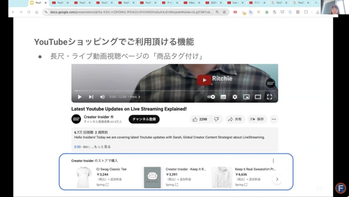The width and height of the screenshot is (349, 197).
Task: Open the zoom magnifier icon in address bar
Action: point(217,12)
